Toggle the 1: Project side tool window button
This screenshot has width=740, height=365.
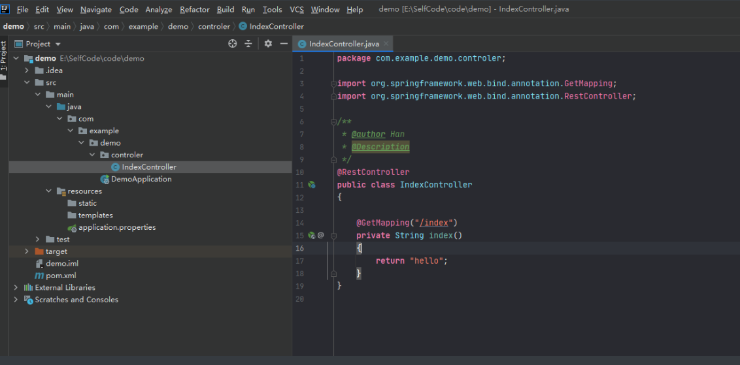4,60
